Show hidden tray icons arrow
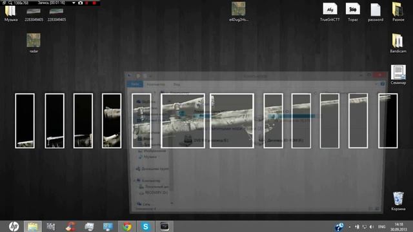The image size is (413, 232). pyautogui.click(x=350, y=227)
